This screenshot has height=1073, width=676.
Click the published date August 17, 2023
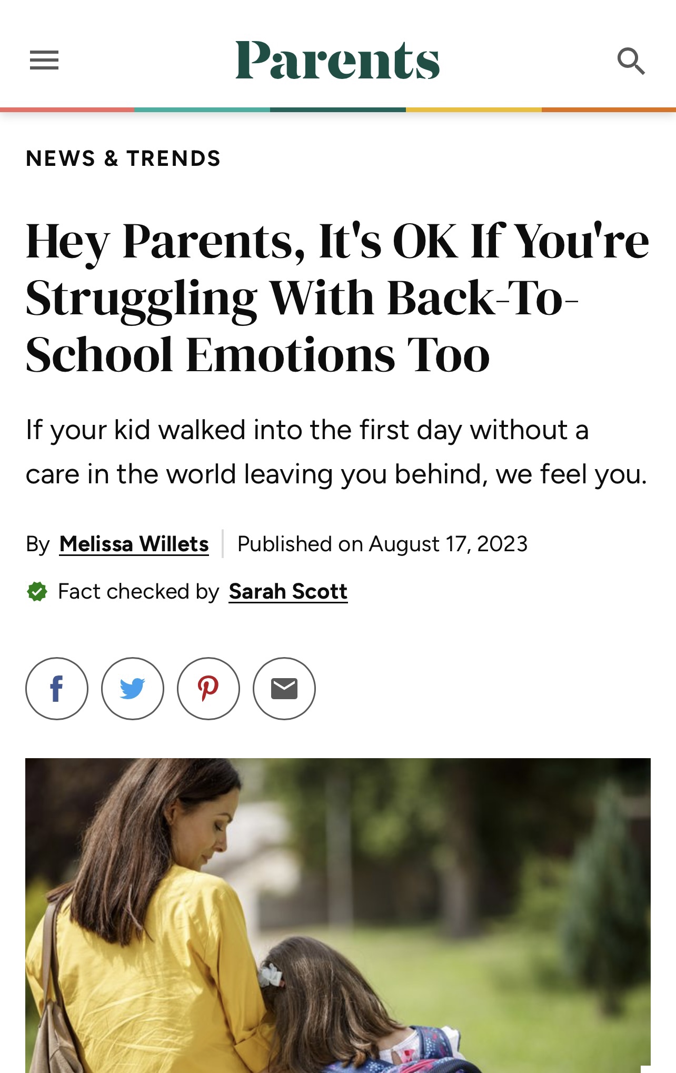[x=382, y=544]
